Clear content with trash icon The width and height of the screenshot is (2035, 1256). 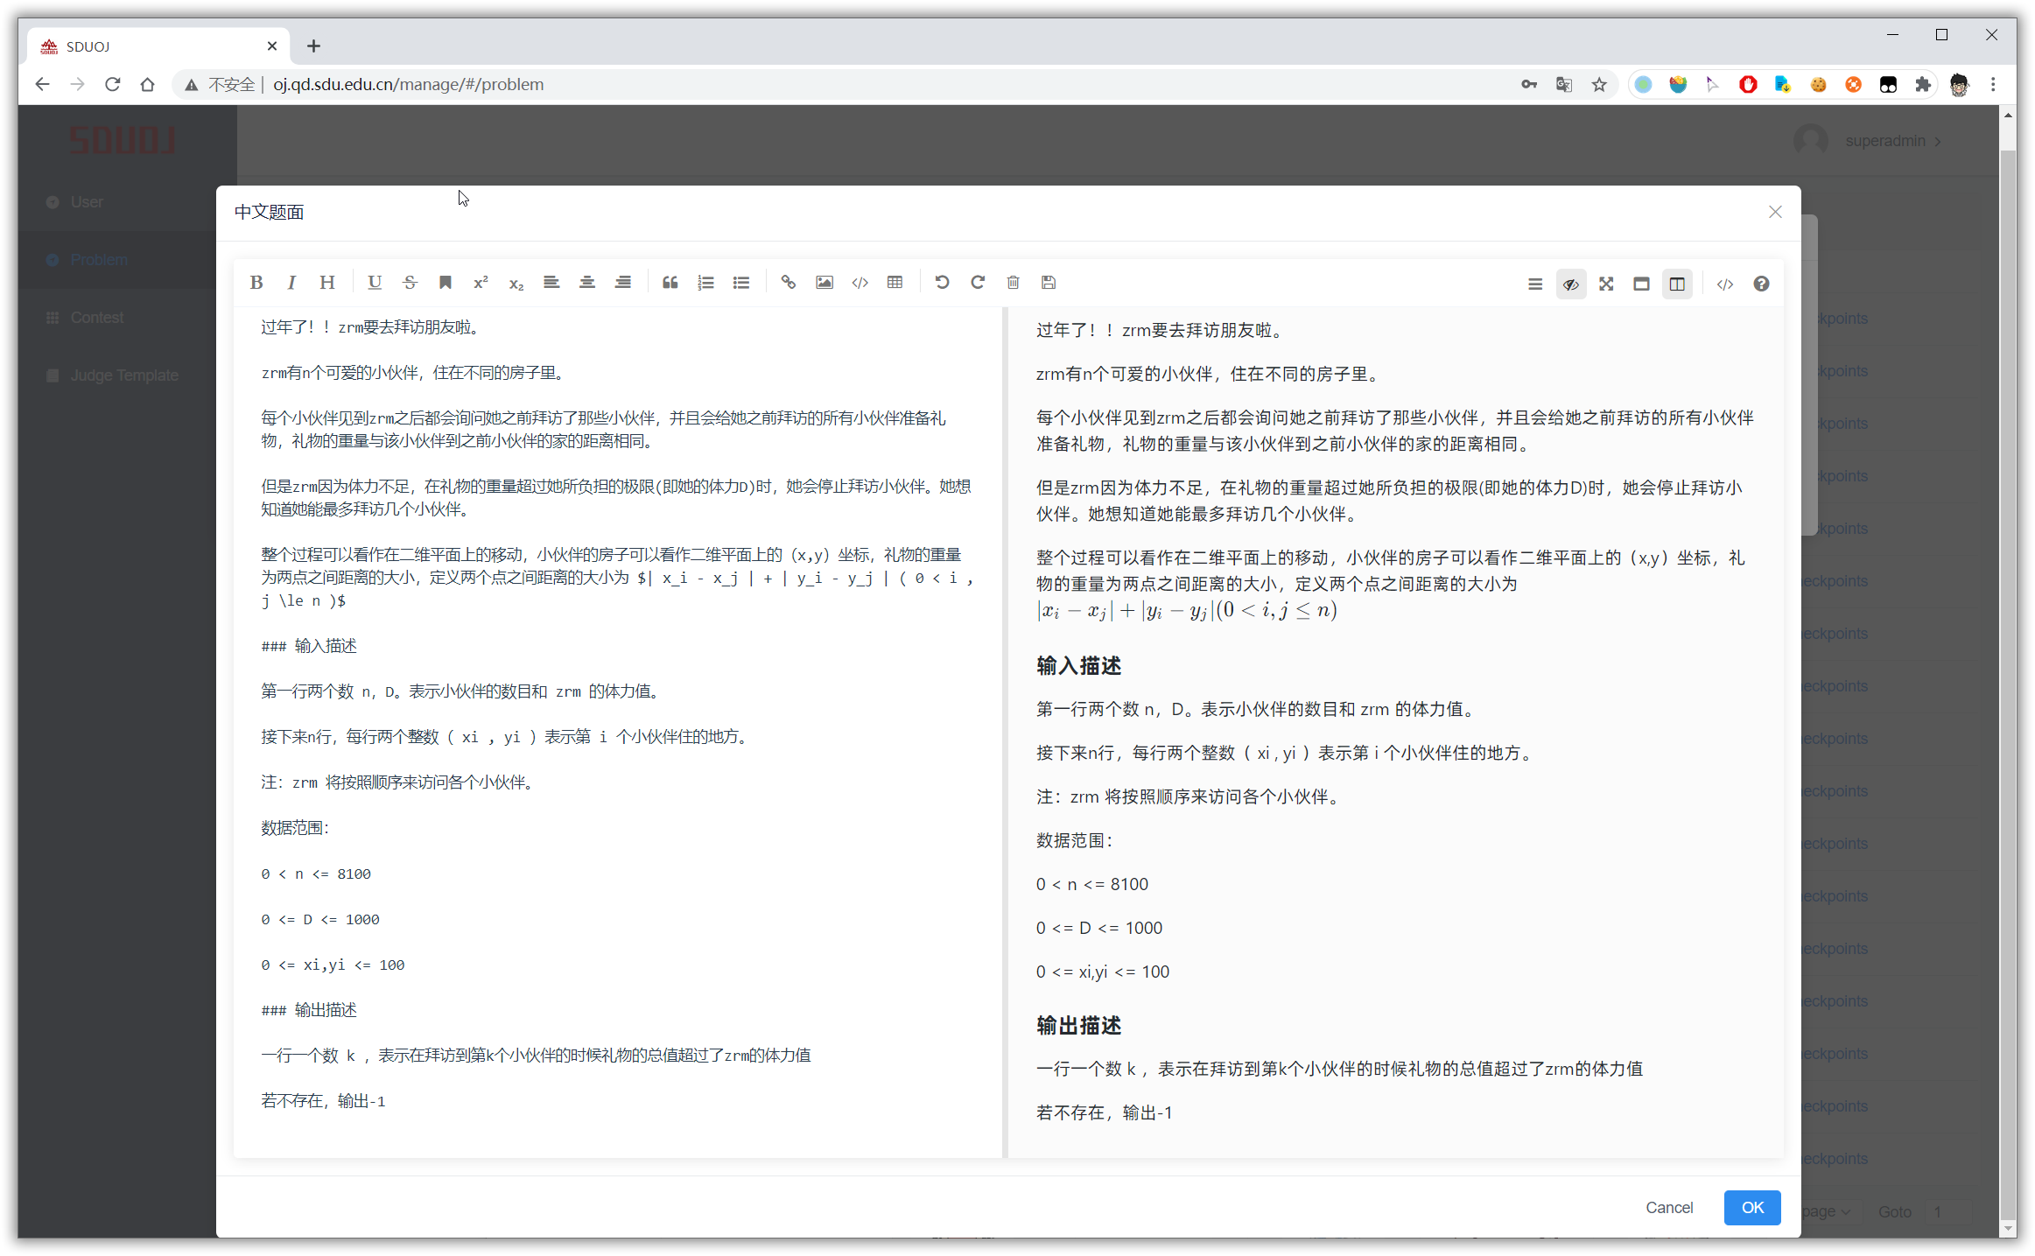1014,283
